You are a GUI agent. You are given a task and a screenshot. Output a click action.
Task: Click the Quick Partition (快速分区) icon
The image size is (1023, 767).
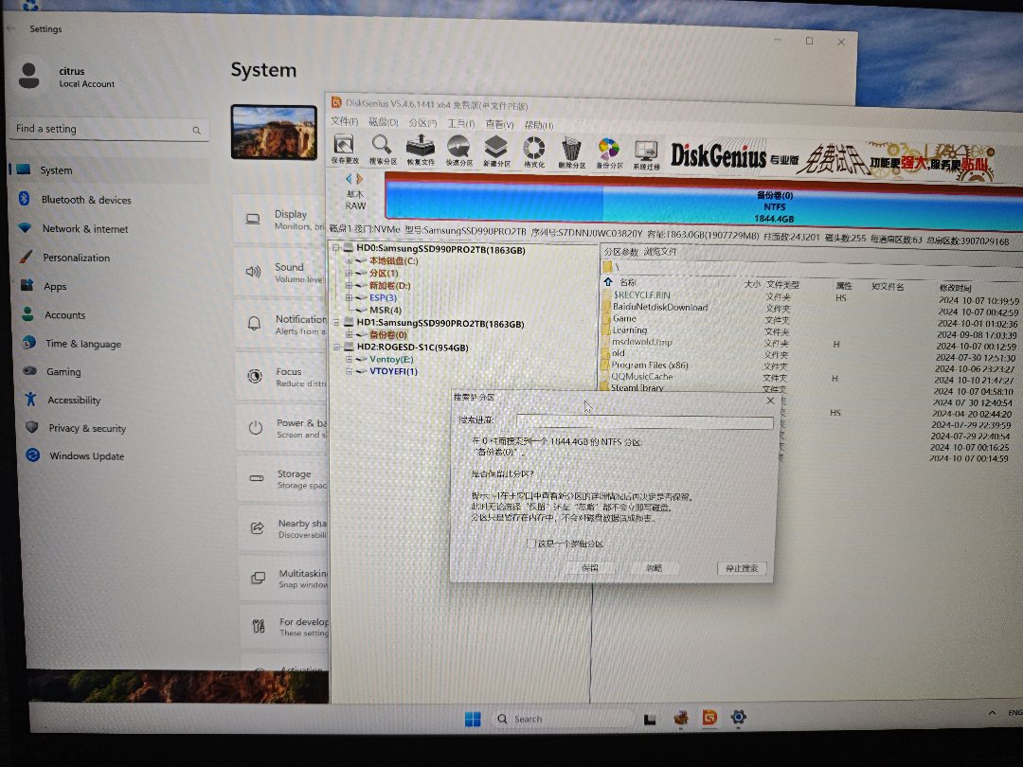pos(458,150)
